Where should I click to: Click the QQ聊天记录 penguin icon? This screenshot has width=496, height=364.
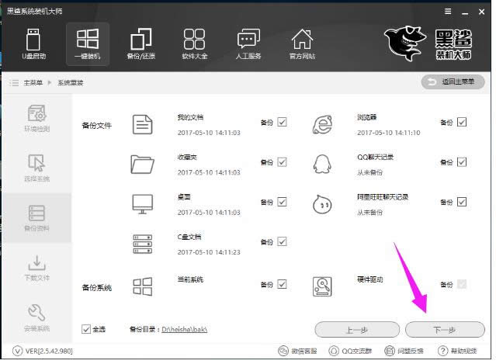click(x=322, y=164)
